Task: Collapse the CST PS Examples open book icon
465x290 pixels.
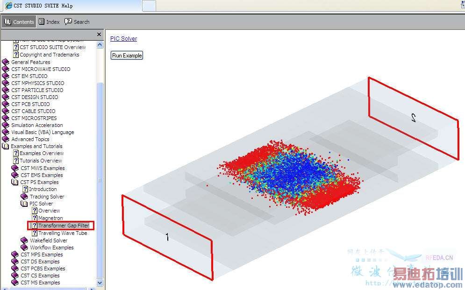Action: [15, 182]
